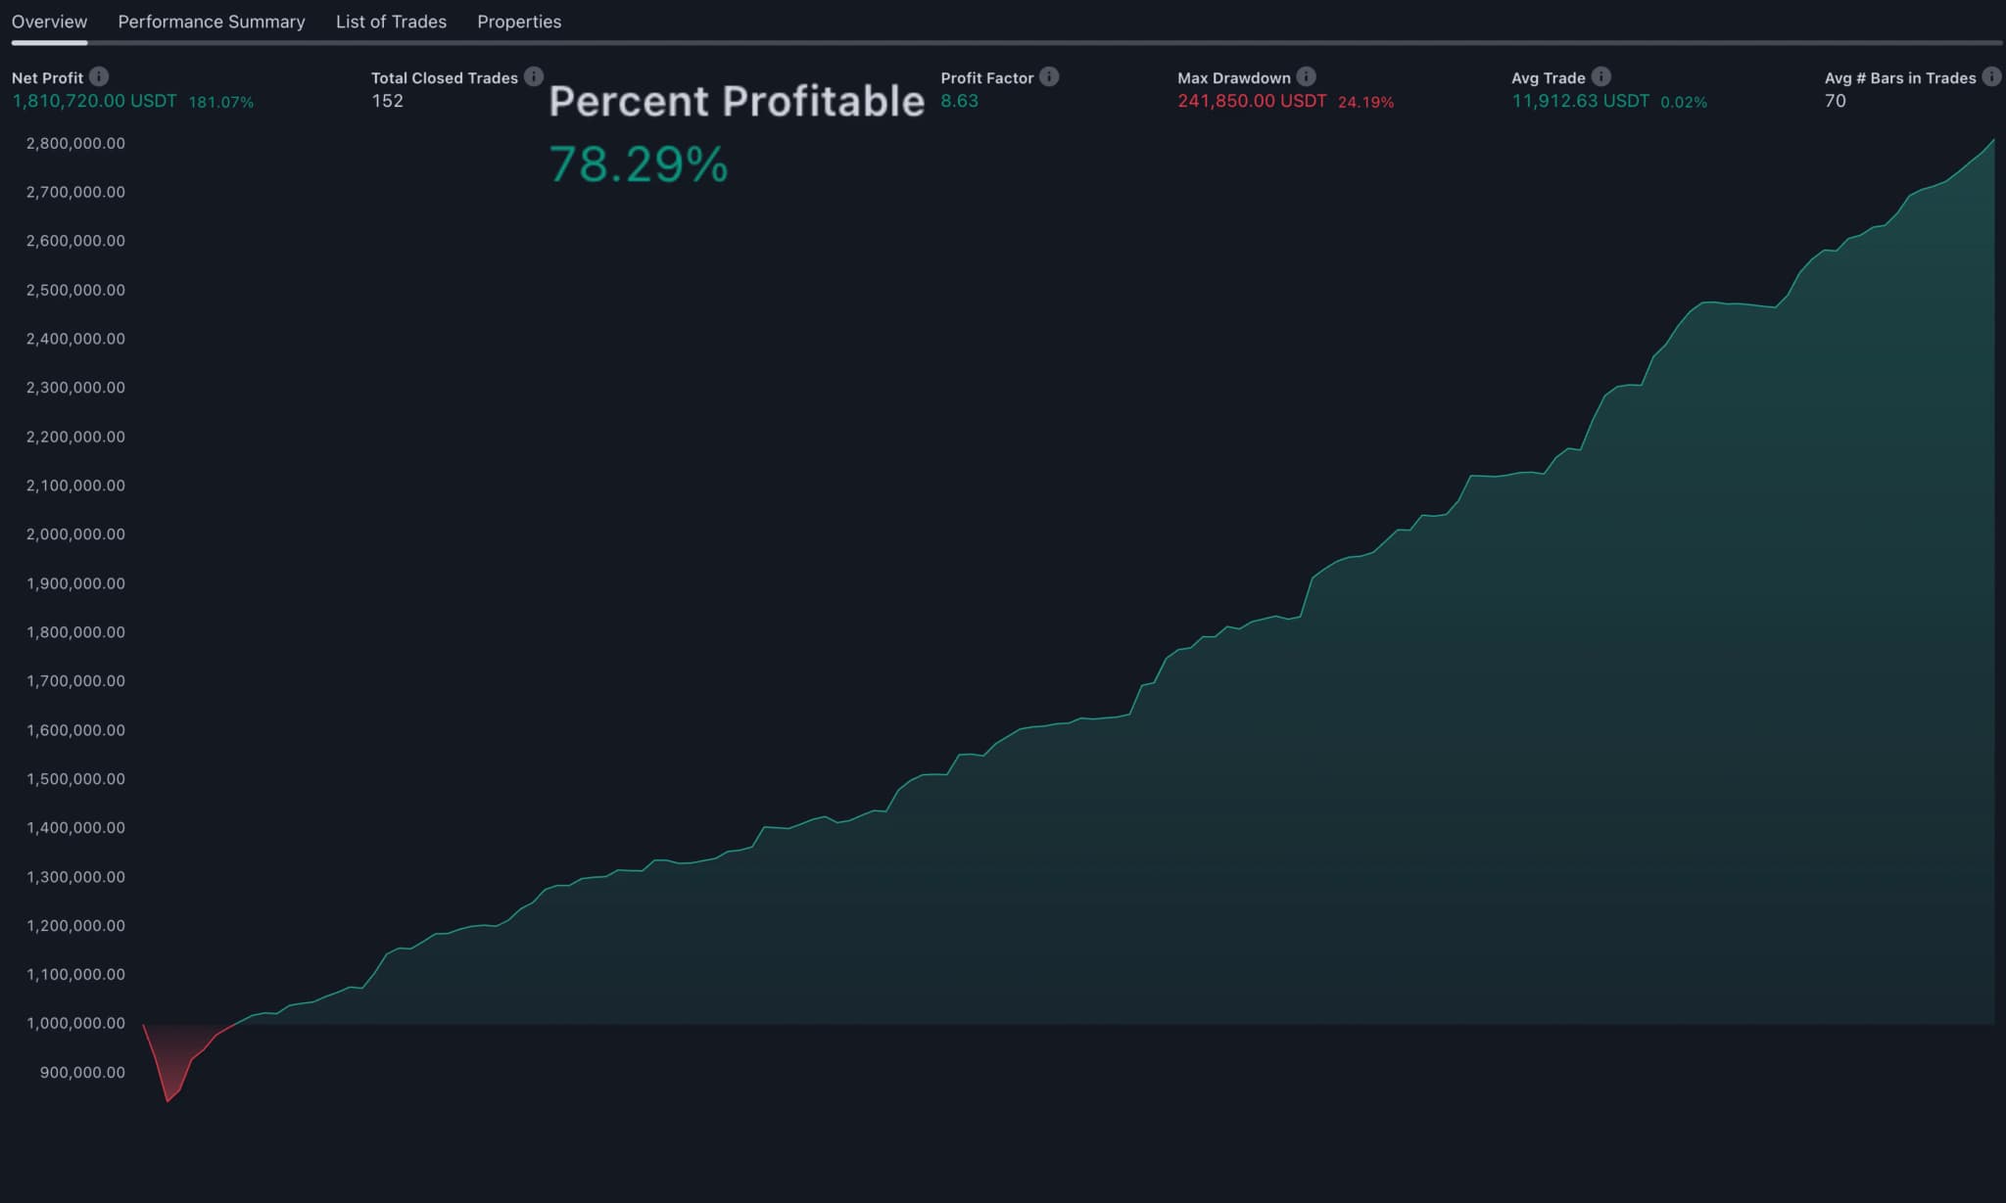2006x1203 pixels.
Task: Select the Overview tab
Action: [x=49, y=22]
